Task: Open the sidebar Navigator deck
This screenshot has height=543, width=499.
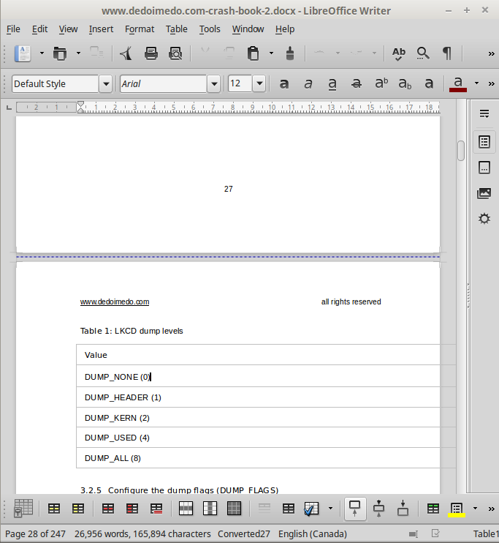Action: (484, 219)
